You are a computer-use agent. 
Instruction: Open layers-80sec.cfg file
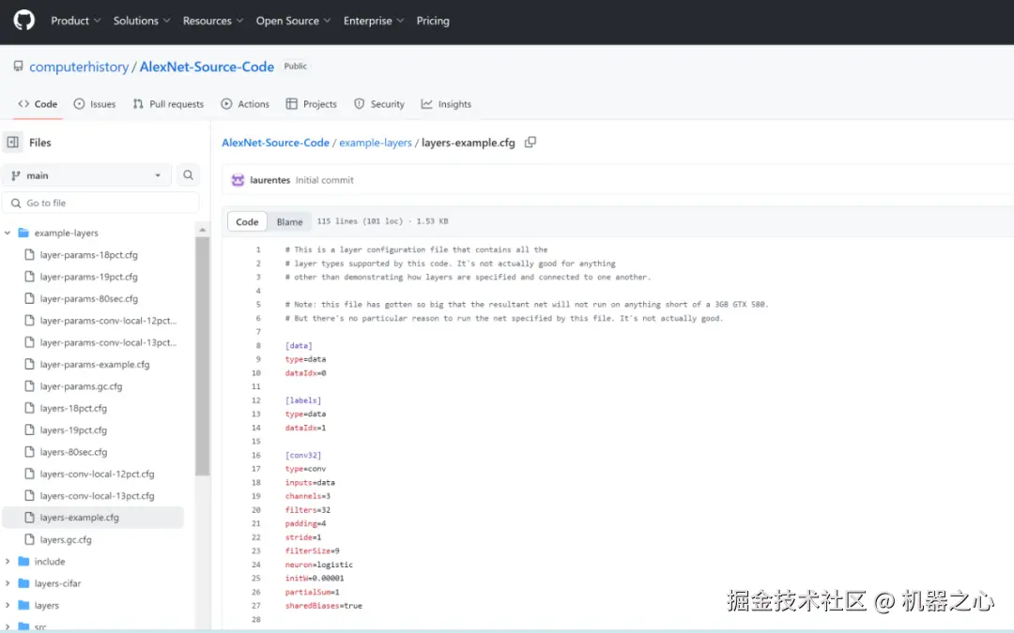[x=73, y=452]
